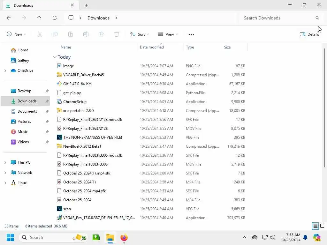Click the Delete trash can icon

click(117, 34)
